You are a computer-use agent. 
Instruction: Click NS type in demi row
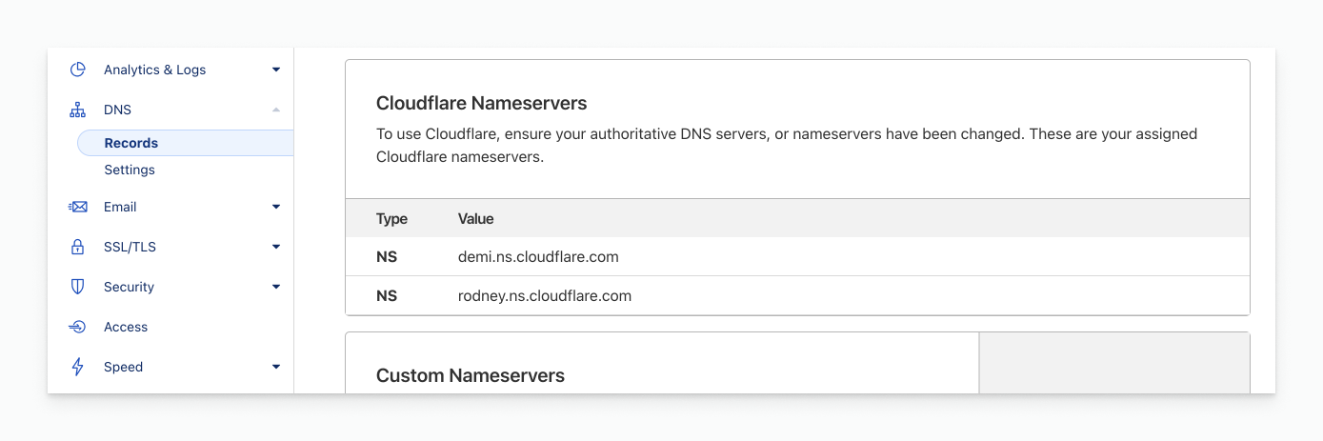[387, 257]
